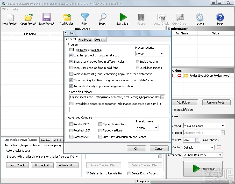Click the OK button in Options
Viewport: 235px width, 184px height.
(136, 148)
